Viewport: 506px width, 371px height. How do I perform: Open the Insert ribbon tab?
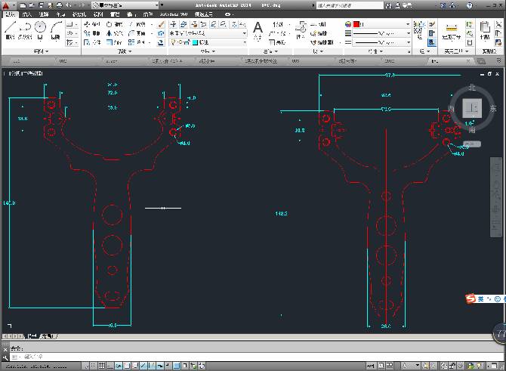(26, 14)
